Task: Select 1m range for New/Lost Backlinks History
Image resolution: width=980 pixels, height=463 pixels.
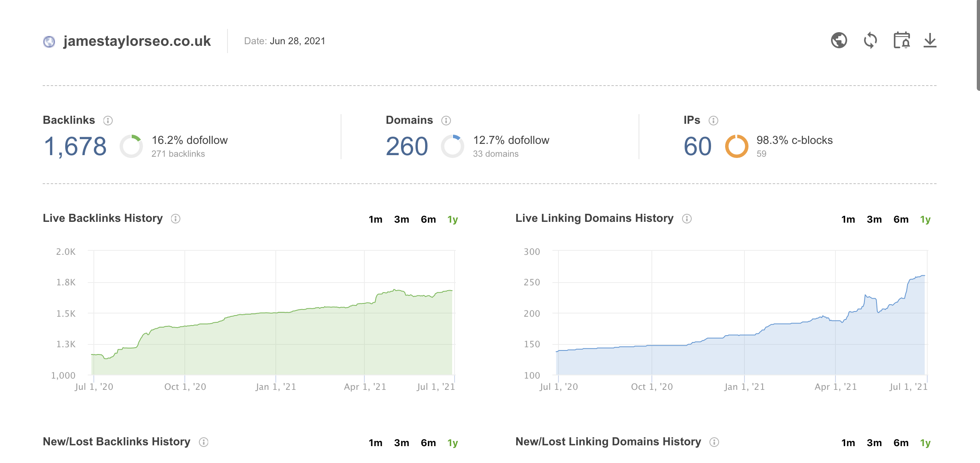Action: [x=376, y=443]
